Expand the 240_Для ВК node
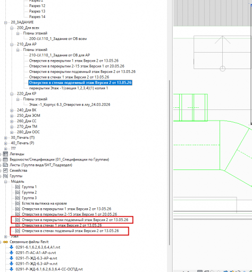 click(12, 110)
